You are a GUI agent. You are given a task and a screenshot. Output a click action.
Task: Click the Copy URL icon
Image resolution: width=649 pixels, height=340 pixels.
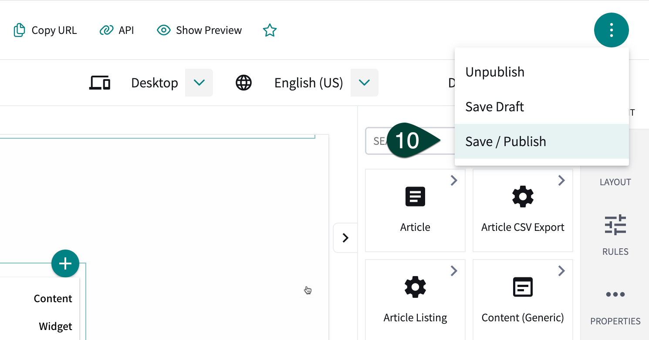[x=19, y=30]
